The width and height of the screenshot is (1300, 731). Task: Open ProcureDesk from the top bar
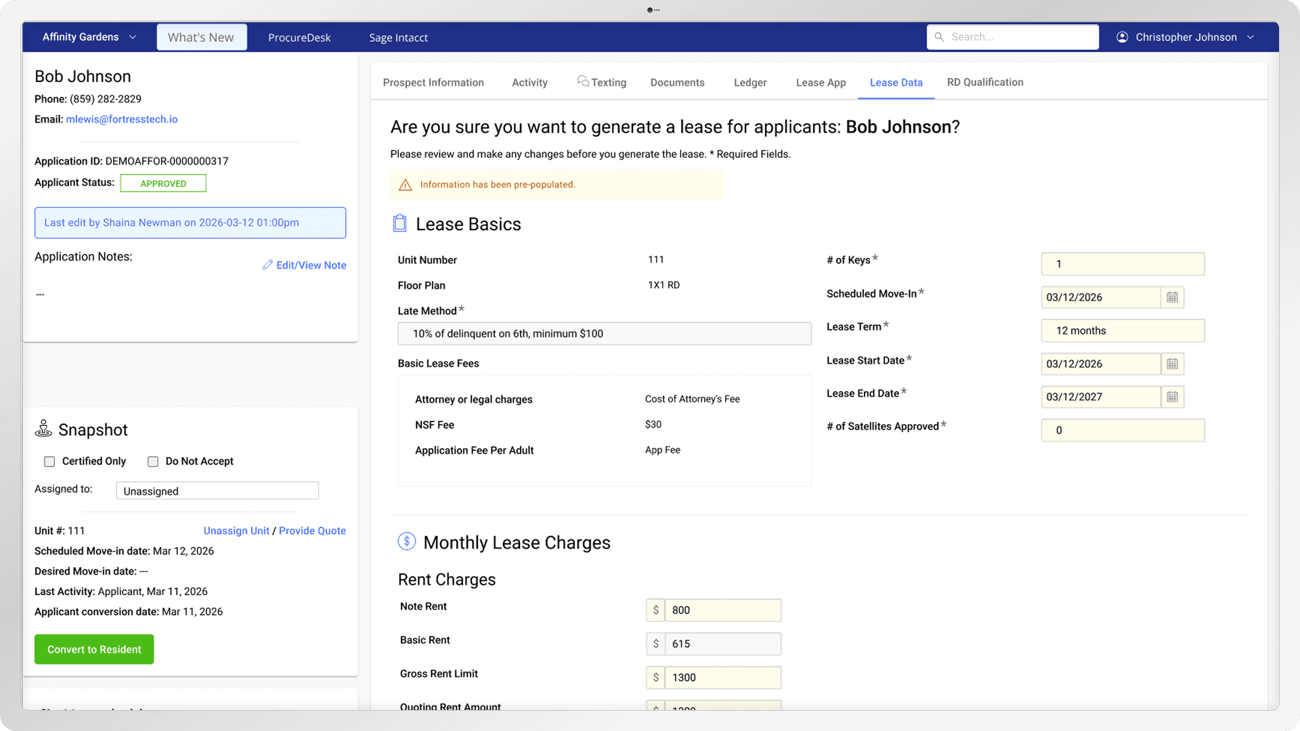click(x=299, y=38)
